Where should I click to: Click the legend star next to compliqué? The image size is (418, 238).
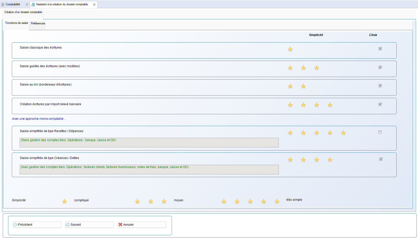(65, 201)
